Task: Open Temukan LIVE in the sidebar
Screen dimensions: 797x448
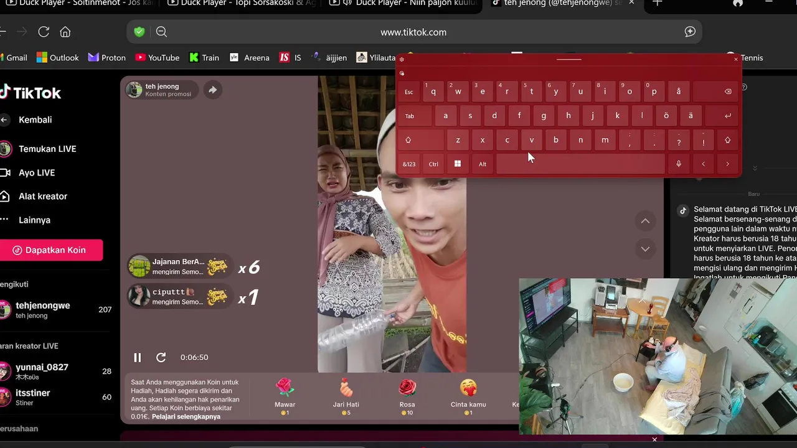Action: (39, 149)
